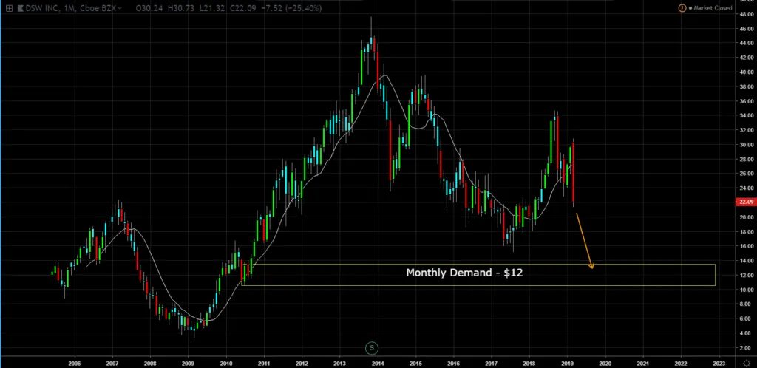Click the 2018 label on time axis
The height and width of the screenshot is (368, 757).
(x=529, y=363)
